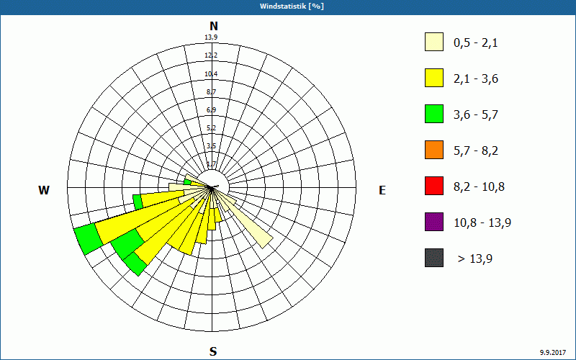Screen dimensions: 576x360
Task: Click the S compass label
Action: click(213, 351)
